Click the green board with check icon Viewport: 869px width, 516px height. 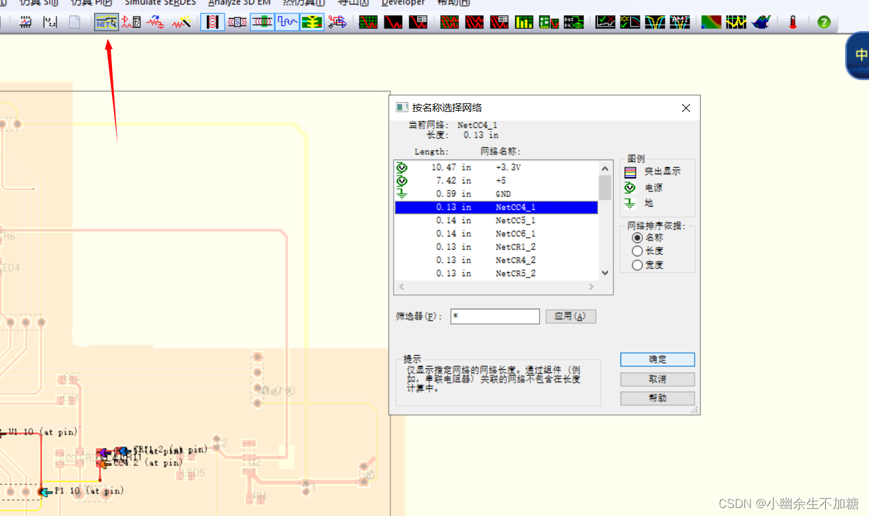[x=549, y=22]
